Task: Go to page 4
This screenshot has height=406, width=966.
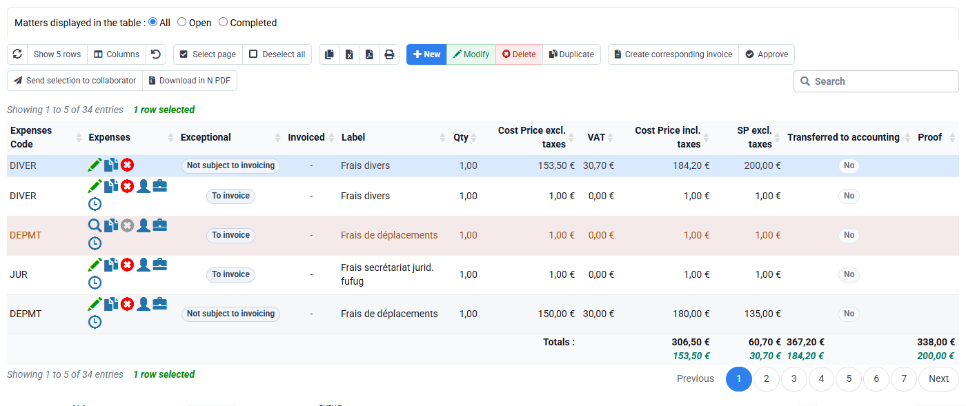Action: point(821,378)
